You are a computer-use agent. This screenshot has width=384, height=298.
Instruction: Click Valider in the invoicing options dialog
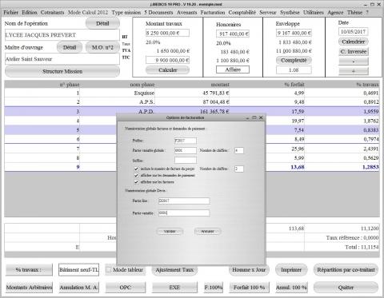(x=170, y=232)
